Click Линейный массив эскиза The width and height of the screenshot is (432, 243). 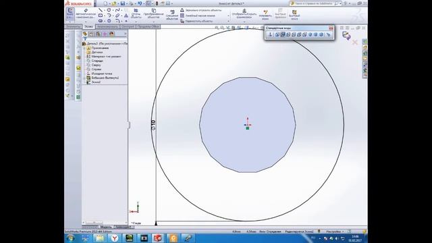pyautogui.click(x=198, y=16)
